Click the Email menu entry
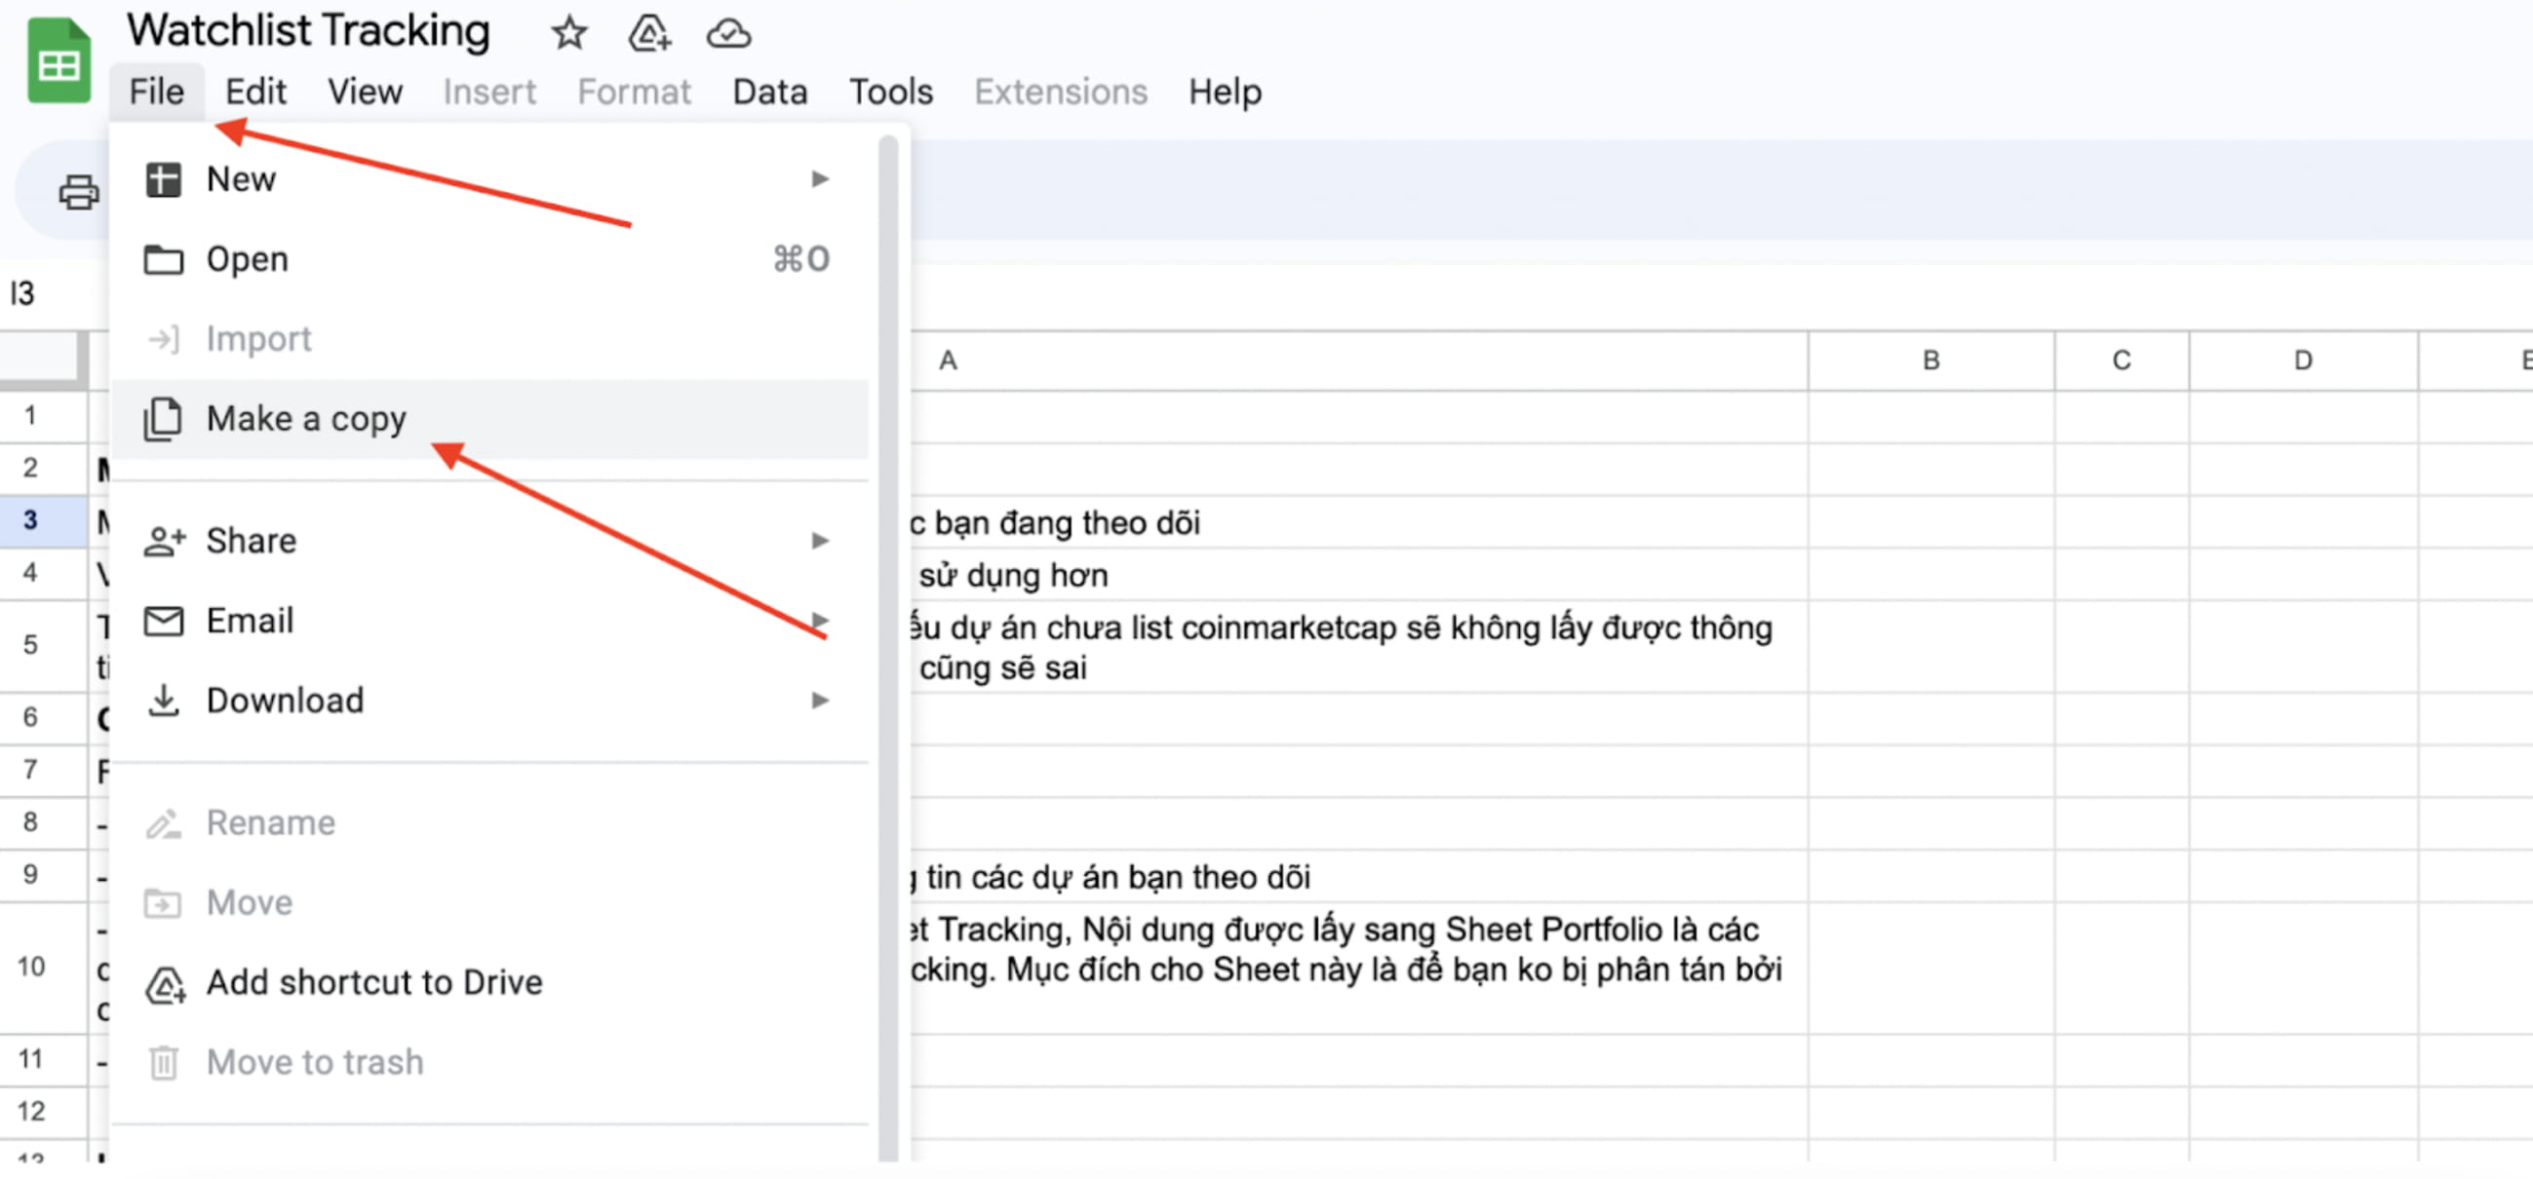The height and width of the screenshot is (1179, 2533). point(250,620)
